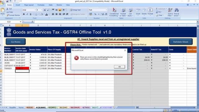Image resolution: width=199 pixels, height=112 pixels.
Task: Open the font size dropdown
Action: point(41,10)
